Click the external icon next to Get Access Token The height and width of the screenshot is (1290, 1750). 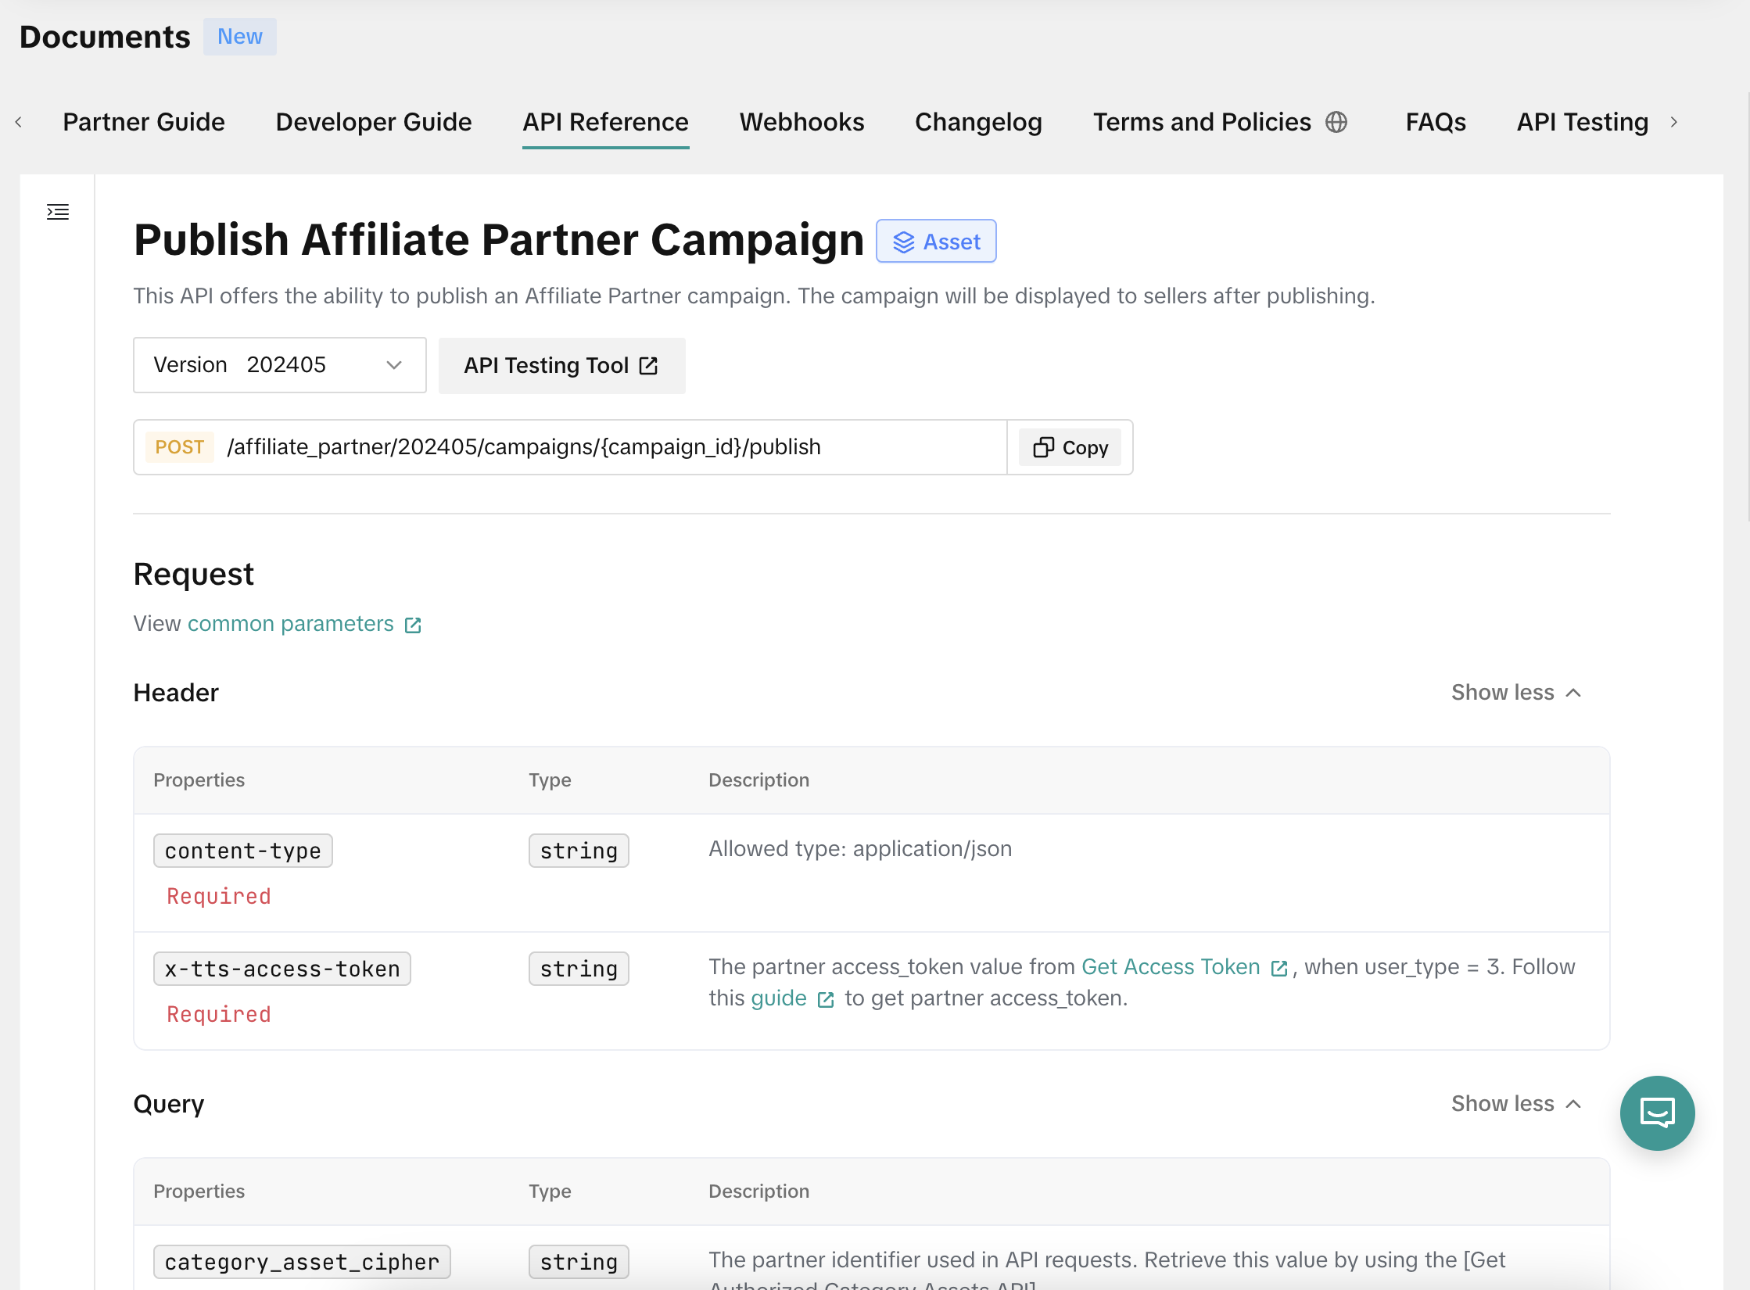click(x=1279, y=969)
